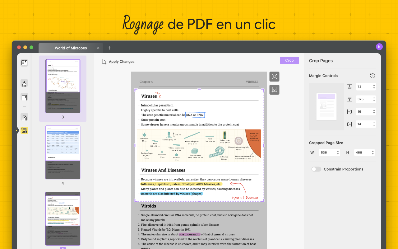This screenshot has height=249, width=398.
Task: Click the Apply Changes label
Action: 121,61
